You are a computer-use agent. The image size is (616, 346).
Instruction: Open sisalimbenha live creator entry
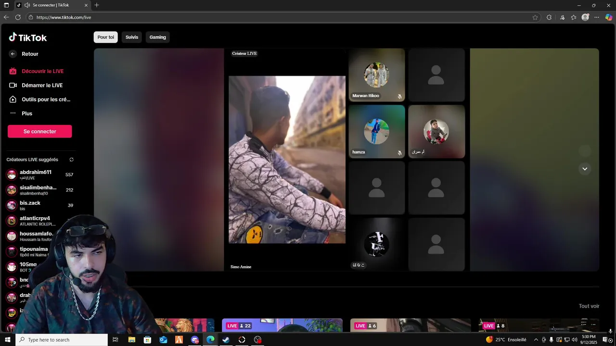pyautogui.click(x=39, y=190)
